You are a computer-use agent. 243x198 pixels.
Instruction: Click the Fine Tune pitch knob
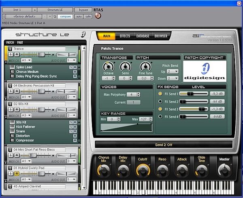[145, 66]
